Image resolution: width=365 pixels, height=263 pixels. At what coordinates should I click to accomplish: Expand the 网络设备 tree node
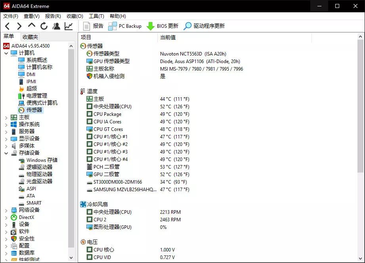6,210
